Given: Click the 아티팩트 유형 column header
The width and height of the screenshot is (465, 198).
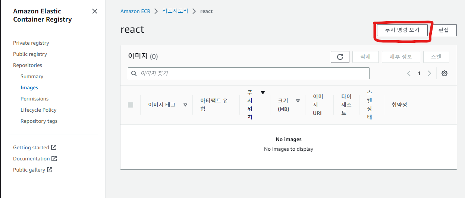Looking at the screenshot, I should tap(214, 105).
